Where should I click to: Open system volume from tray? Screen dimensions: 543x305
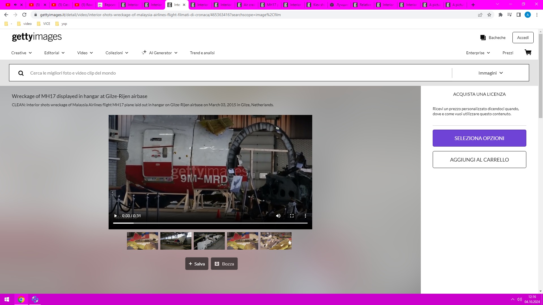click(520, 299)
